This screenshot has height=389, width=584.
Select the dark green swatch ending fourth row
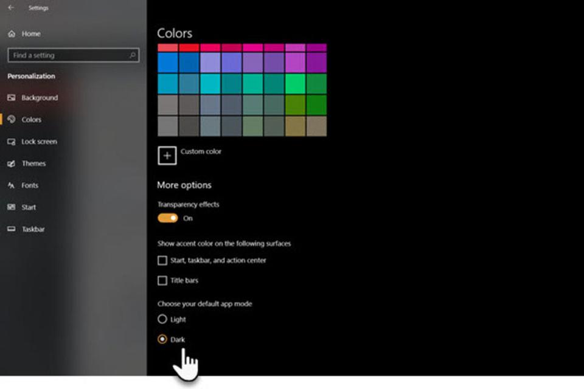[316, 105]
